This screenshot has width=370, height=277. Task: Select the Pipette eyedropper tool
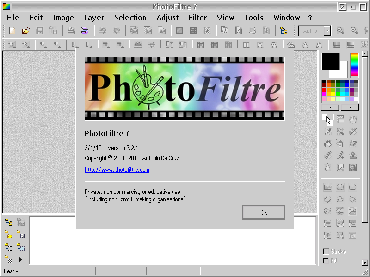[x=328, y=132]
